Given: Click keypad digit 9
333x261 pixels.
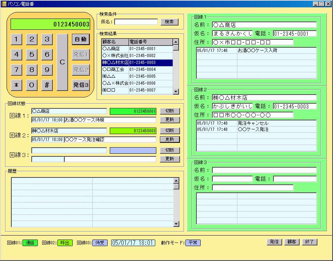Looking at the screenshot, I should tap(47, 70).
